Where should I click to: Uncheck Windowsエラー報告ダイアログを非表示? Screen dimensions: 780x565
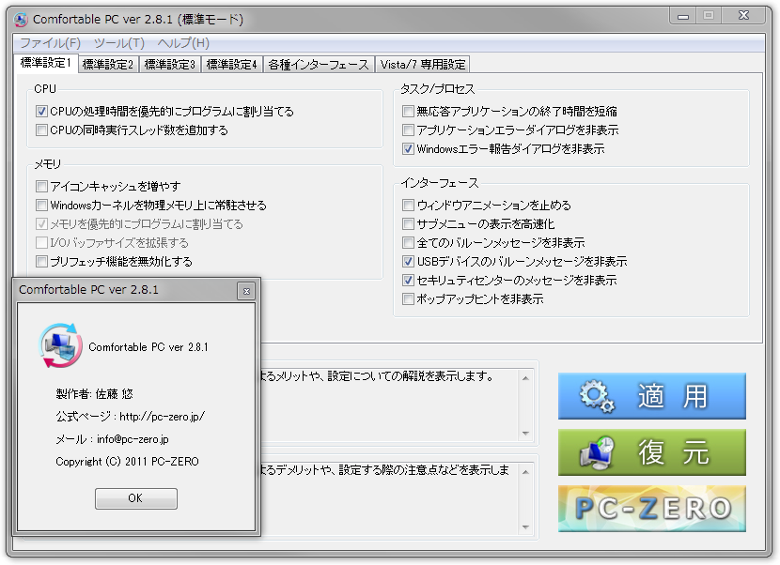click(408, 148)
